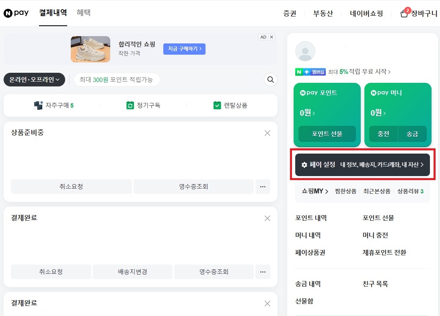This screenshot has height=316, width=440.
Task: Switch to the 결제내역 tab
Action: [53, 13]
